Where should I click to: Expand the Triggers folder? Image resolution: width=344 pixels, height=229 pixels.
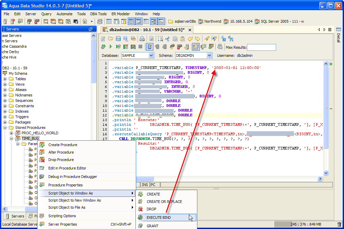[5, 117]
